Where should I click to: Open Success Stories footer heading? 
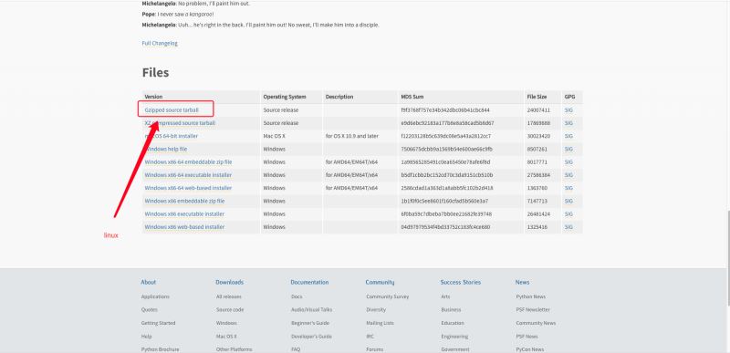tap(461, 282)
